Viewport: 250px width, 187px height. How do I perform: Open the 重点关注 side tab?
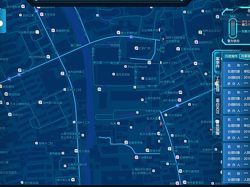(x=217, y=106)
